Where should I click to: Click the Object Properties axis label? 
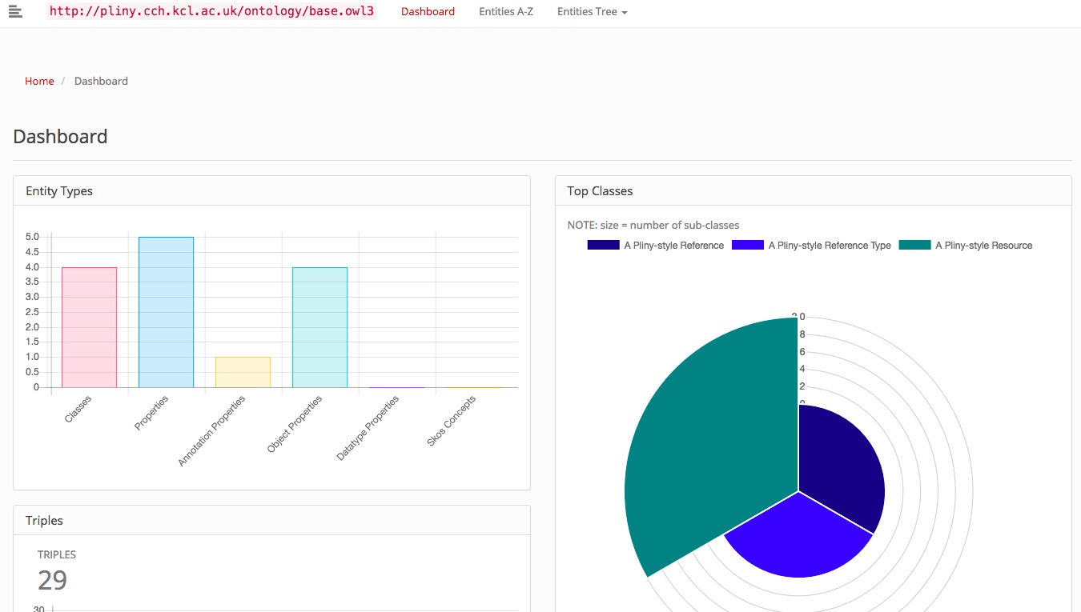coord(295,424)
